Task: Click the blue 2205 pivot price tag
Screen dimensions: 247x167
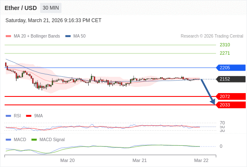Action: (x=231, y=68)
